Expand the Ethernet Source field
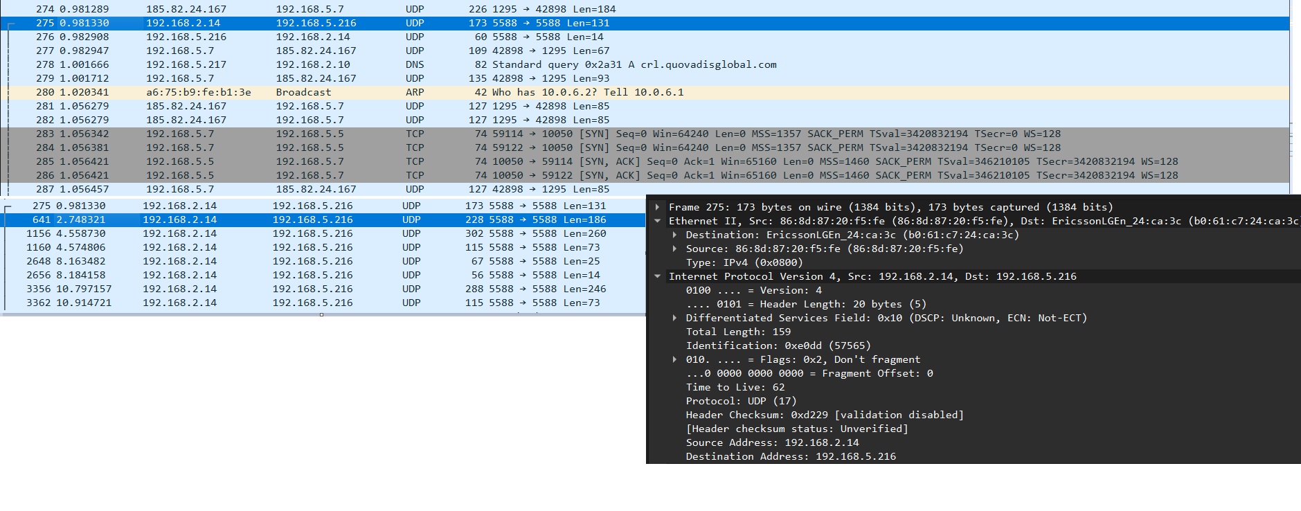This screenshot has height=511, width=1301. point(674,249)
